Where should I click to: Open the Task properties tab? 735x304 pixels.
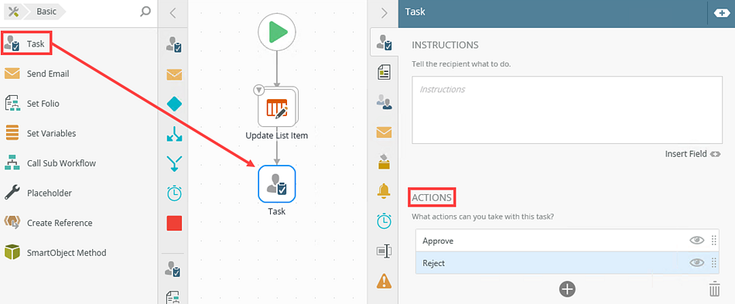point(385,43)
